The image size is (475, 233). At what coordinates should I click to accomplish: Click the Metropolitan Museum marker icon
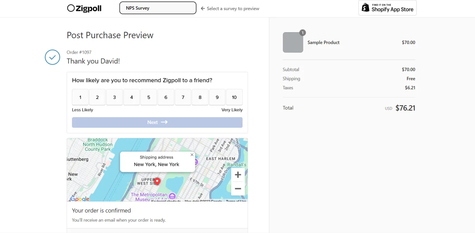(x=172, y=196)
